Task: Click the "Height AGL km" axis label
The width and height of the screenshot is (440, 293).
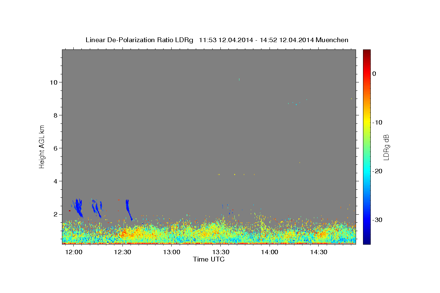Action: click(x=42, y=146)
